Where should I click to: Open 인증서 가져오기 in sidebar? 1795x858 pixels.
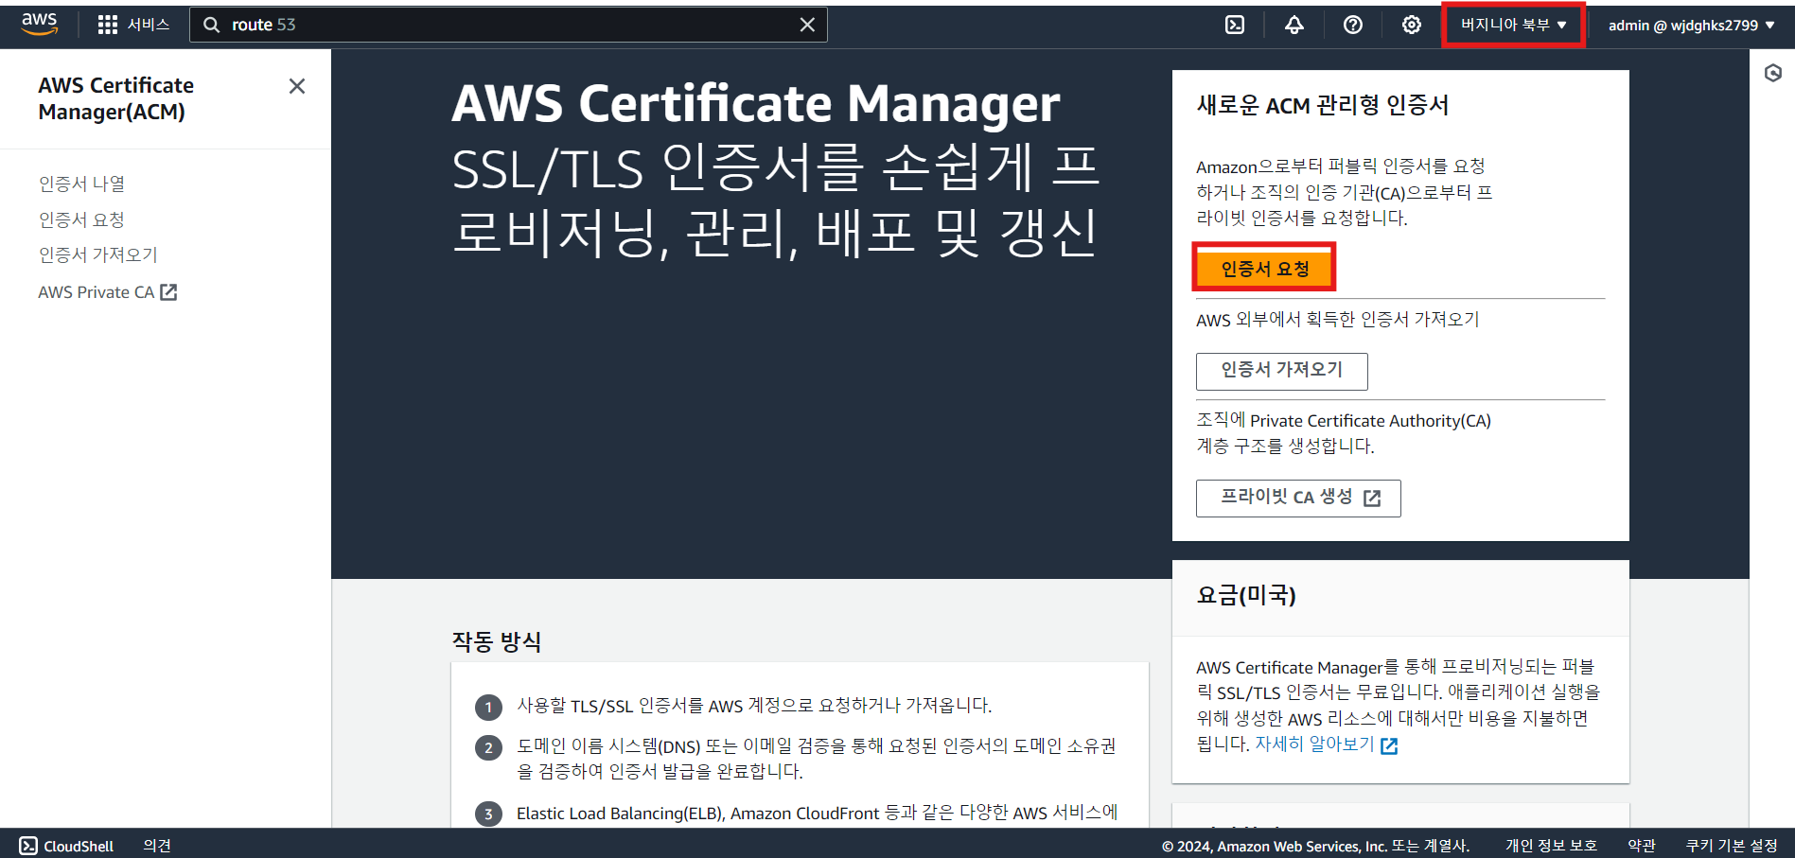point(98,254)
